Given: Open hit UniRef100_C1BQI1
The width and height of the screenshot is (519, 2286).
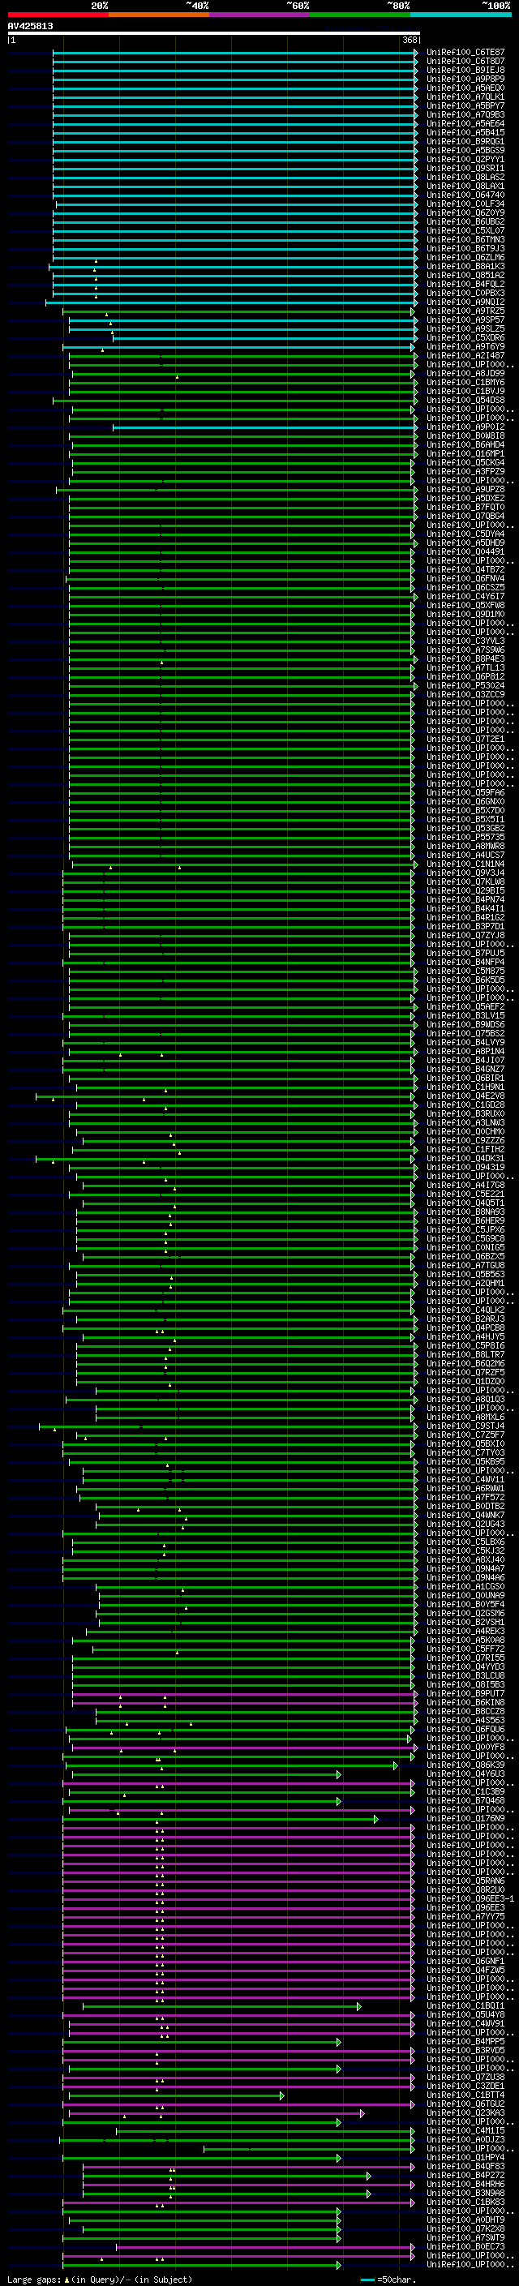Looking at the screenshot, I should click(x=465, y=2005).
